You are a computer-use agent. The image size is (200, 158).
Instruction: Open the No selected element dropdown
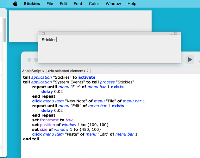tap(68, 71)
